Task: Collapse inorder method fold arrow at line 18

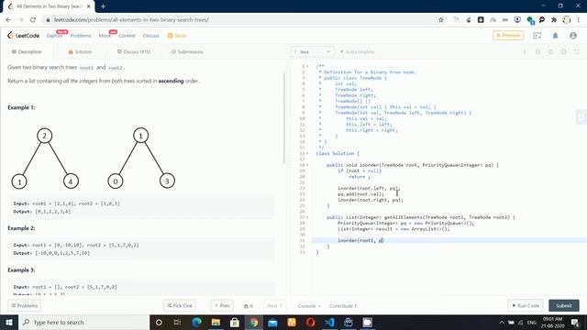Action: [308, 165]
